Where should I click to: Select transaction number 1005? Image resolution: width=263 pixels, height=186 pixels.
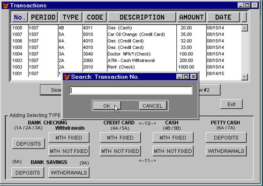click(17, 47)
